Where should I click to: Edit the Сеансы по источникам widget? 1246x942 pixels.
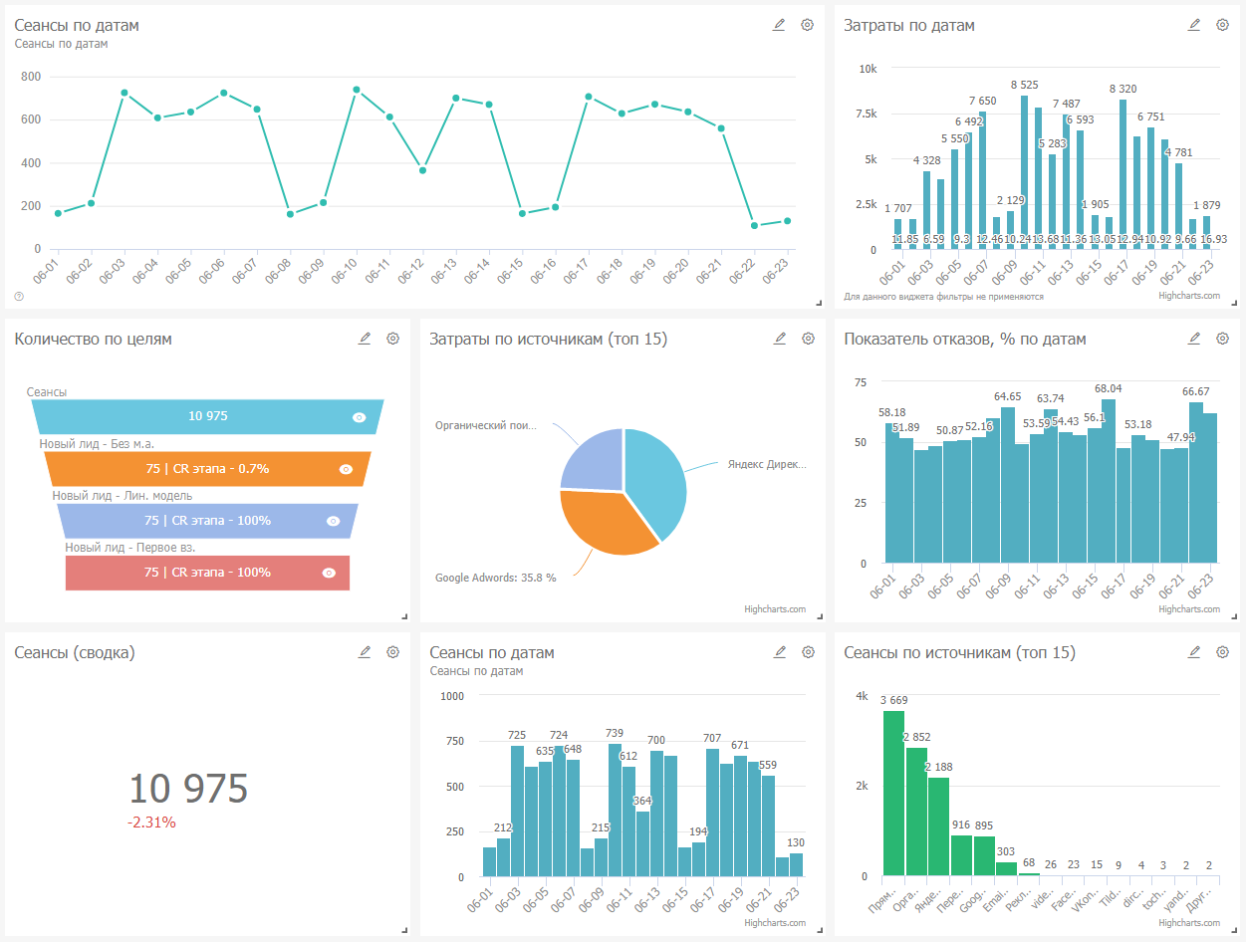[1194, 652]
